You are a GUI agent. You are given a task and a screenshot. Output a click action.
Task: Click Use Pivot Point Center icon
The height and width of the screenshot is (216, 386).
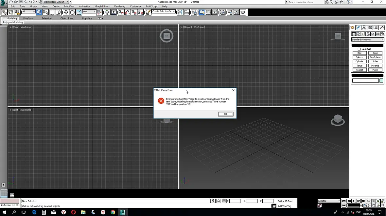point(99,12)
